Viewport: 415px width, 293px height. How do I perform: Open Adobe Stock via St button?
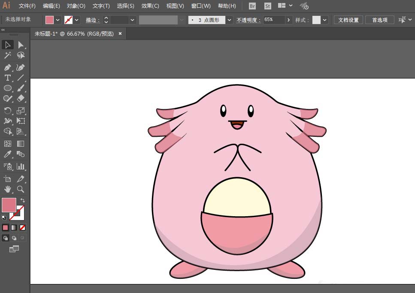(x=267, y=6)
